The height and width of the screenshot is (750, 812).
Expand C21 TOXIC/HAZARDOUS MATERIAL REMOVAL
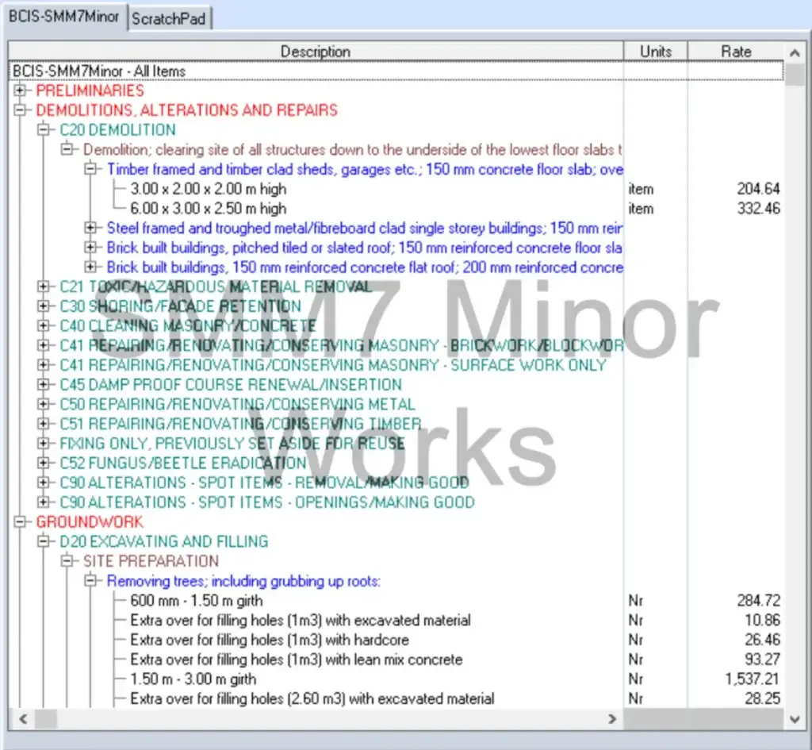pos(44,287)
